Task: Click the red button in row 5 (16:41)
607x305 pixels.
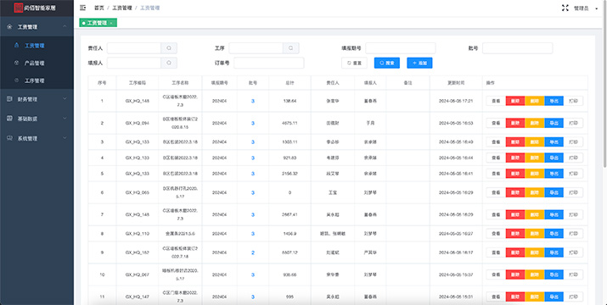Action: tap(515, 174)
